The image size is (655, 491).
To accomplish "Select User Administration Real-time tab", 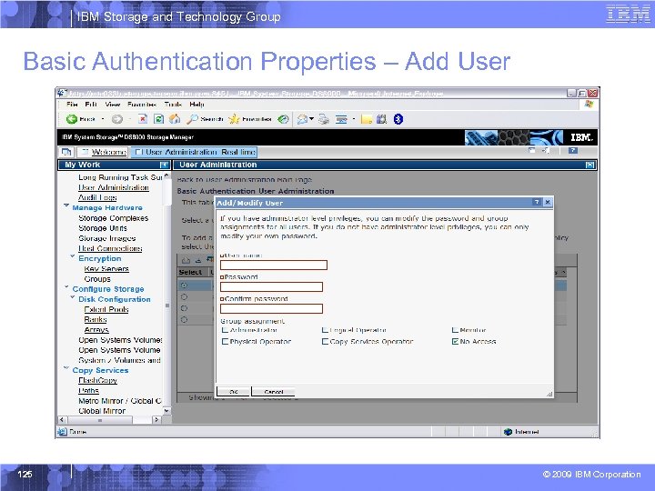I will tap(194, 152).
